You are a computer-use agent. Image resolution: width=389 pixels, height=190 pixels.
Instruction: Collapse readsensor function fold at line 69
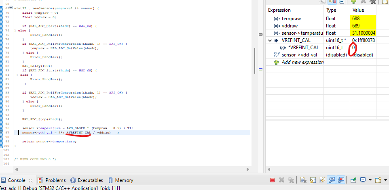(11, 8)
